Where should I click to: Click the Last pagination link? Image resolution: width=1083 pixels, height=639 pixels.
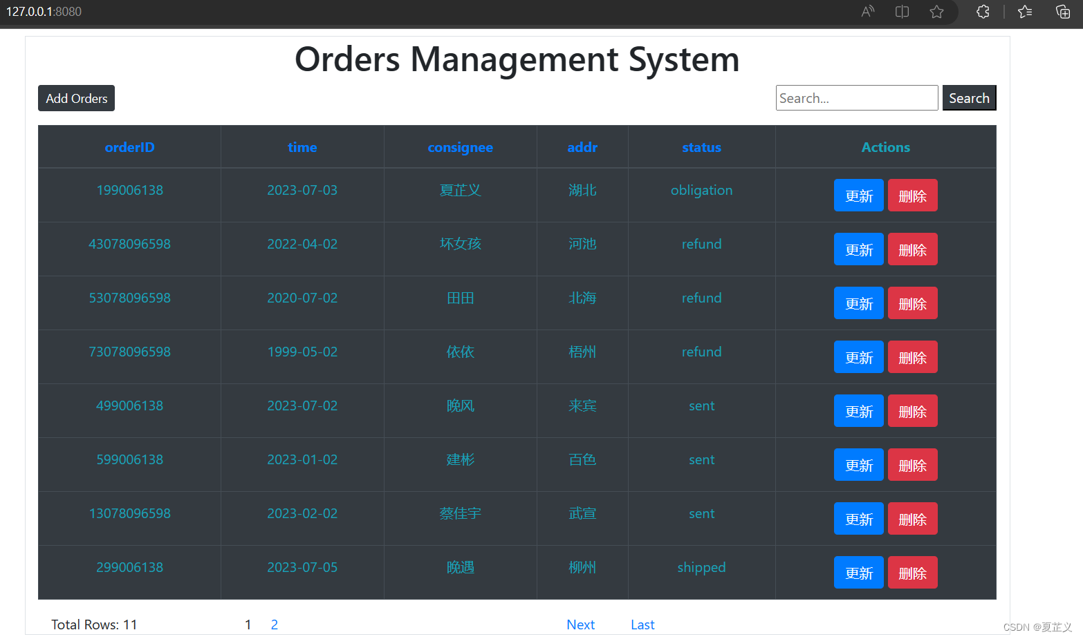click(x=642, y=624)
